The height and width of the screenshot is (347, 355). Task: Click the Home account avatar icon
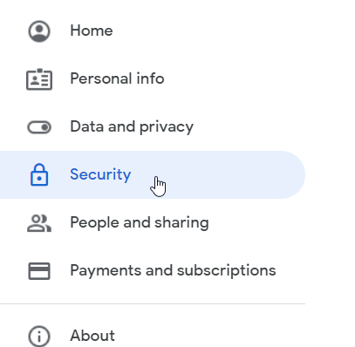39,31
